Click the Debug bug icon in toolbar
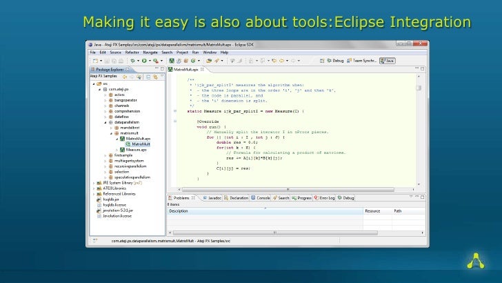Image resolution: width=502 pixels, height=283 pixels. [132, 61]
